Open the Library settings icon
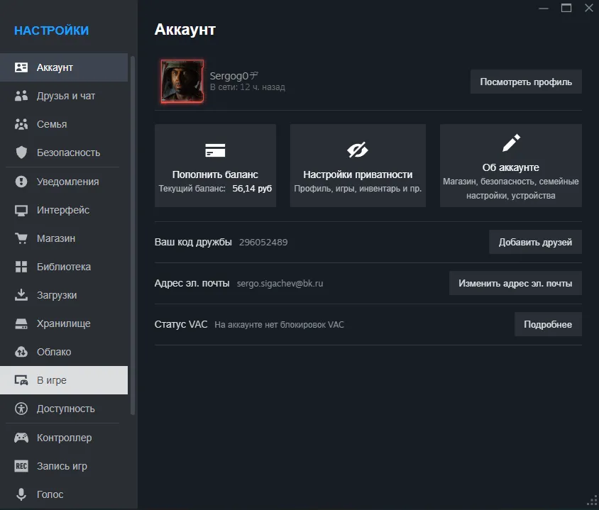Viewport: 599px width, 510px height. pos(20,267)
